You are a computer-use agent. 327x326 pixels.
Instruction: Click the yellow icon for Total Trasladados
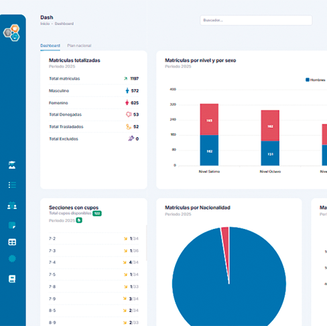click(x=129, y=127)
